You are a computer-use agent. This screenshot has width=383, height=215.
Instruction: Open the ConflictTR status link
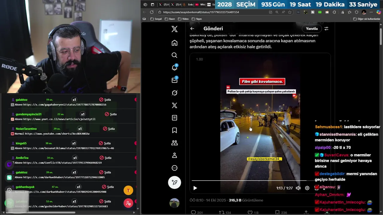click(63, 163)
